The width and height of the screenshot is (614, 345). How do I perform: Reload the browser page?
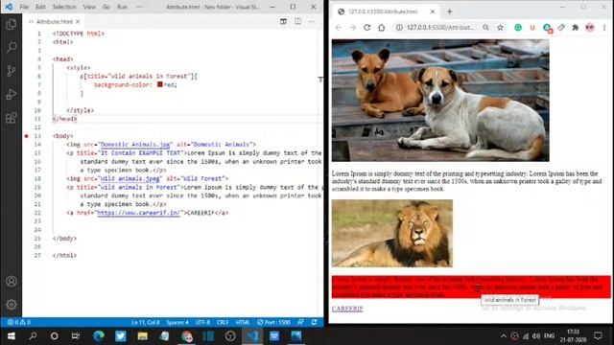pyautogui.click(x=366, y=28)
